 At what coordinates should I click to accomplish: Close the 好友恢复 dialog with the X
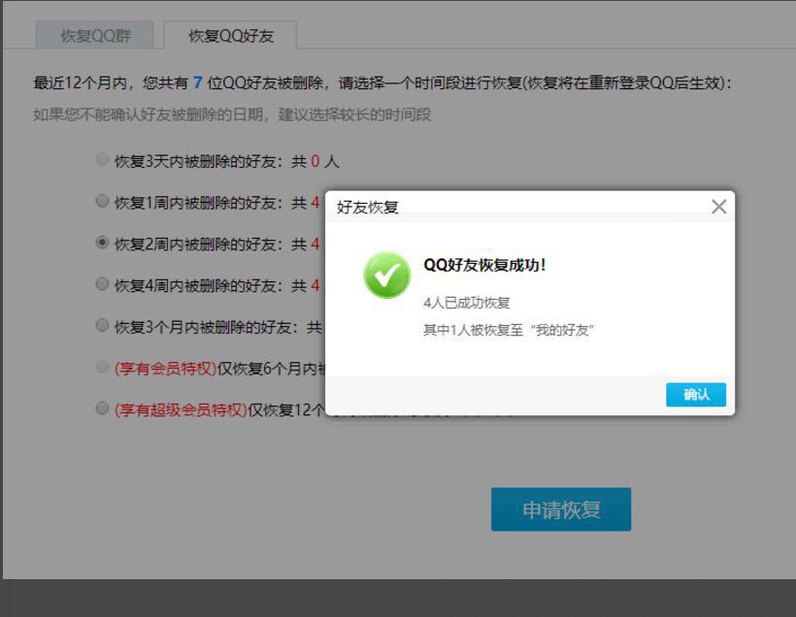click(x=718, y=207)
